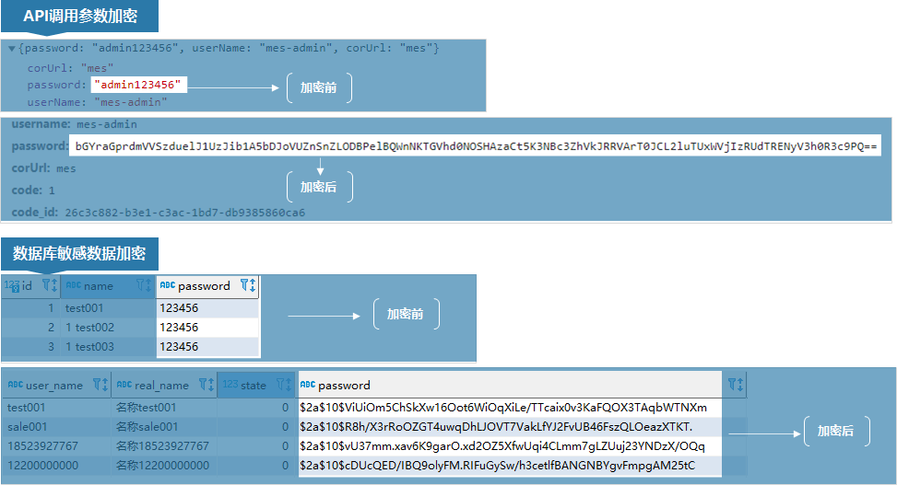Select the sale001 cell in the user_name column

click(x=27, y=426)
